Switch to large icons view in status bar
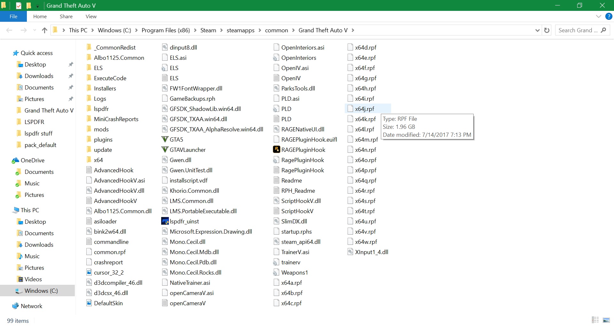 click(606, 320)
